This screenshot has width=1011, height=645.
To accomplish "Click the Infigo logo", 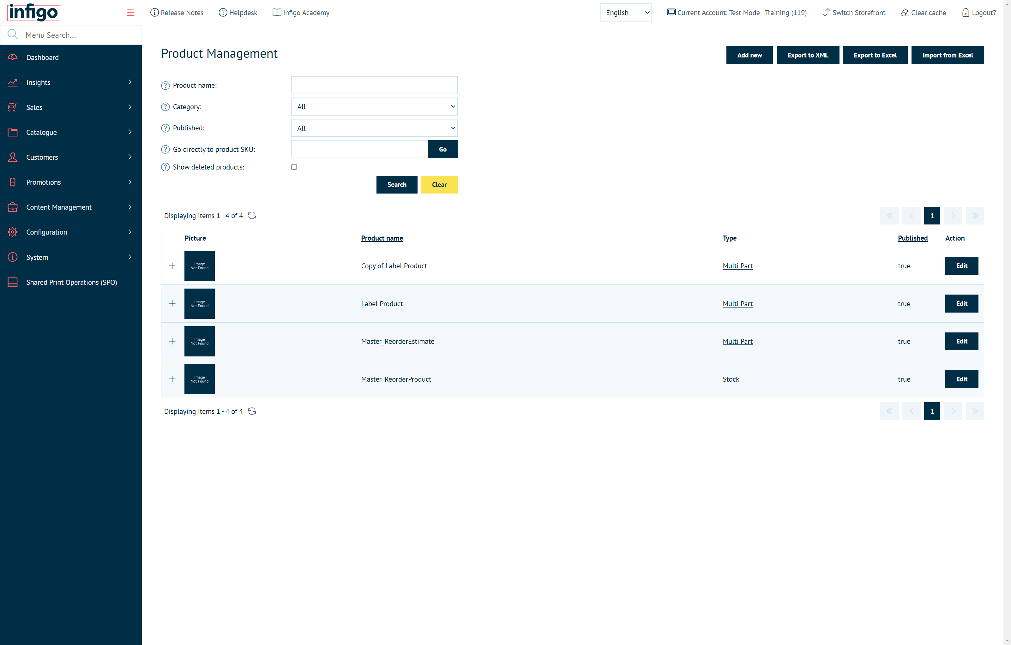I will (34, 13).
